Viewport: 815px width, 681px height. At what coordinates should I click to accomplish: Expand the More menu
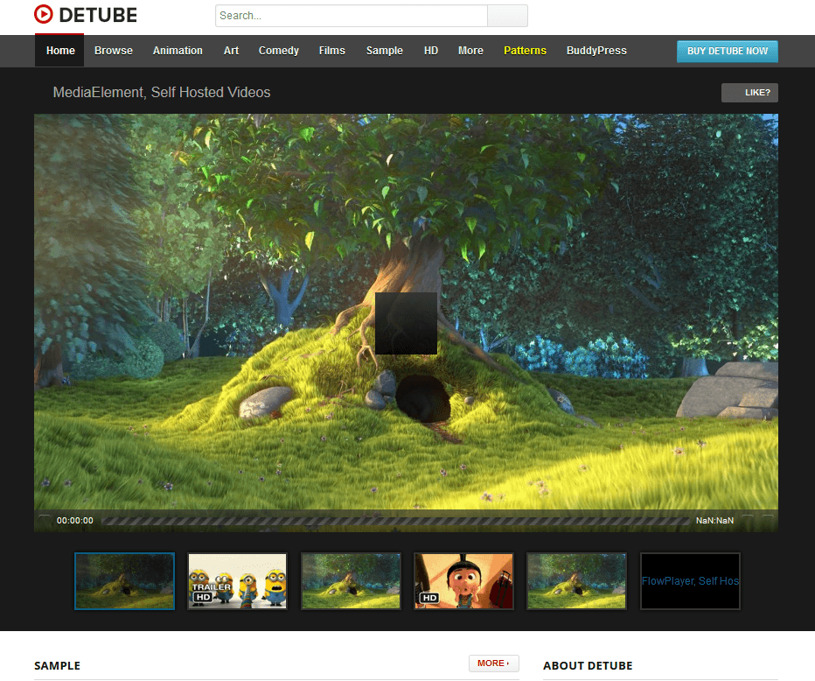471,51
